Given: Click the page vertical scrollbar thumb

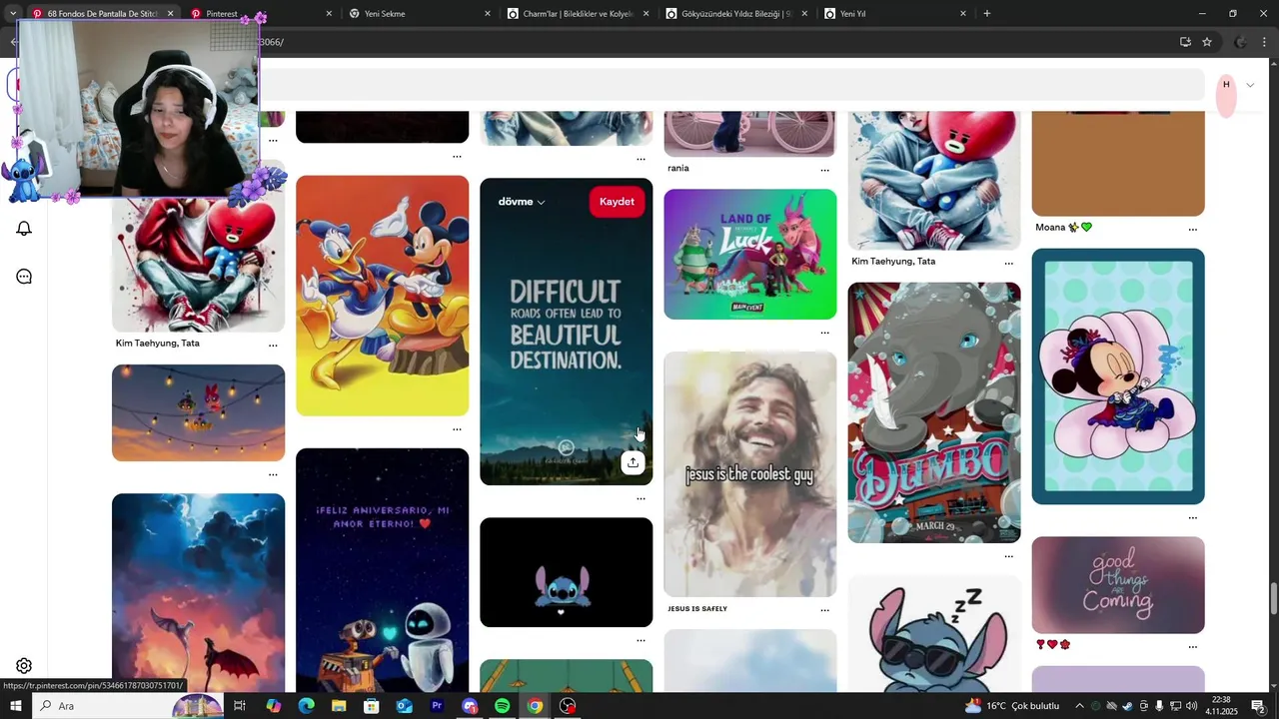Looking at the screenshot, I should (x=1273, y=599).
